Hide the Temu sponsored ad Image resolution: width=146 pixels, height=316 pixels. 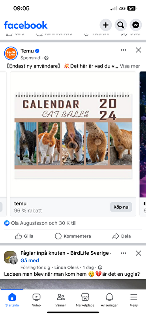pyautogui.click(x=139, y=50)
